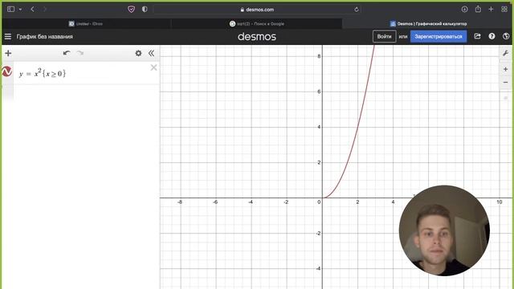Redo the last undone action
Image resolution: width=514 pixels, height=289 pixels.
pyautogui.click(x=80, y=53)
